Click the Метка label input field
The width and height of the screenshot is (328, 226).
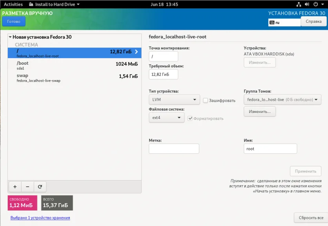coord(174,149)
